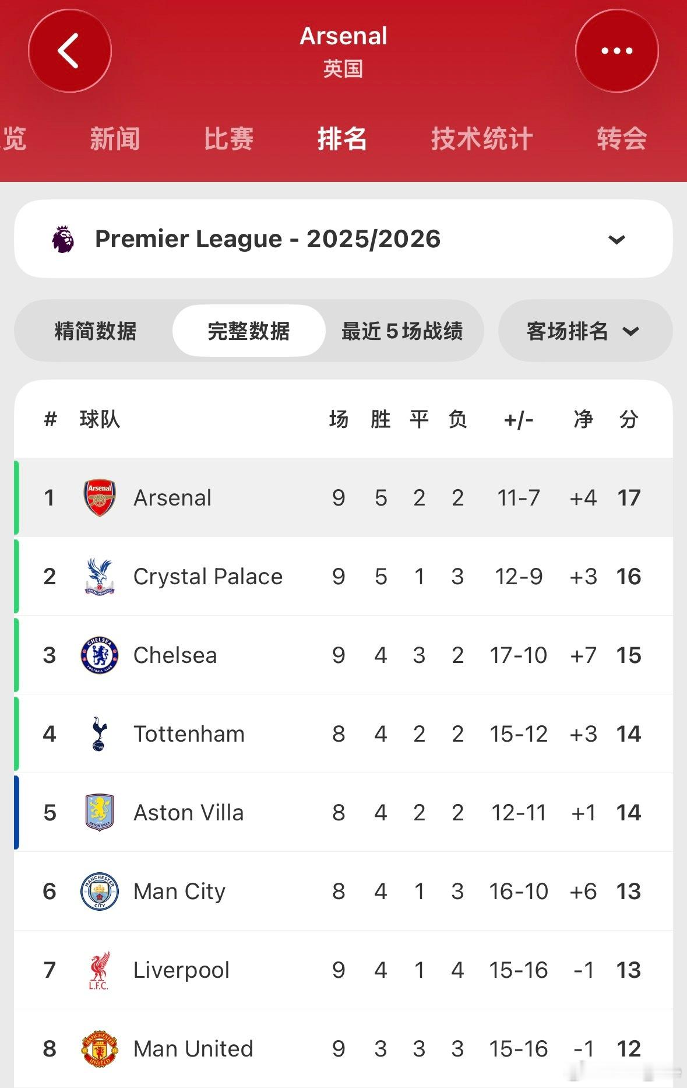The height and width of the screenshot is (1088, 687).
Task: Go to the 比赛 tab
Action: 228,139
